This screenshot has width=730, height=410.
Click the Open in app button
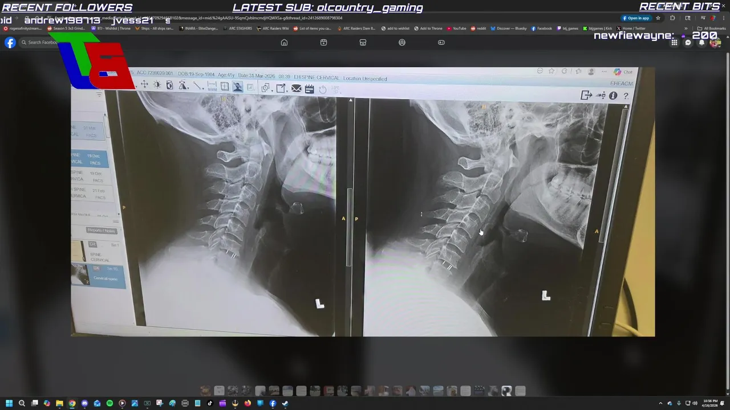tap(636, 18)
